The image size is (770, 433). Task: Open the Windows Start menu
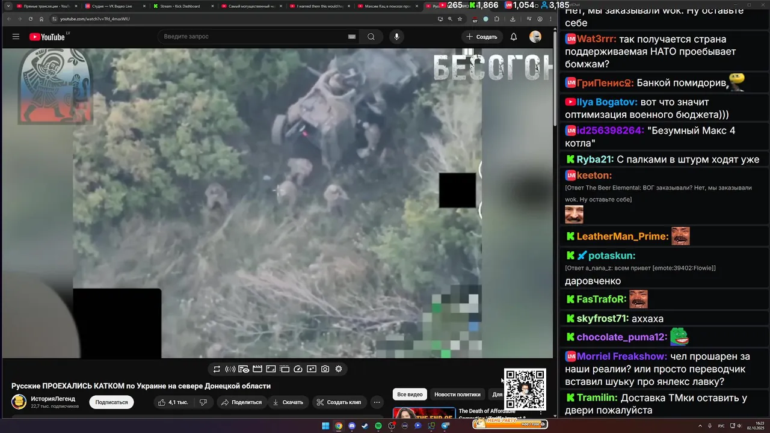coord(325,426)
